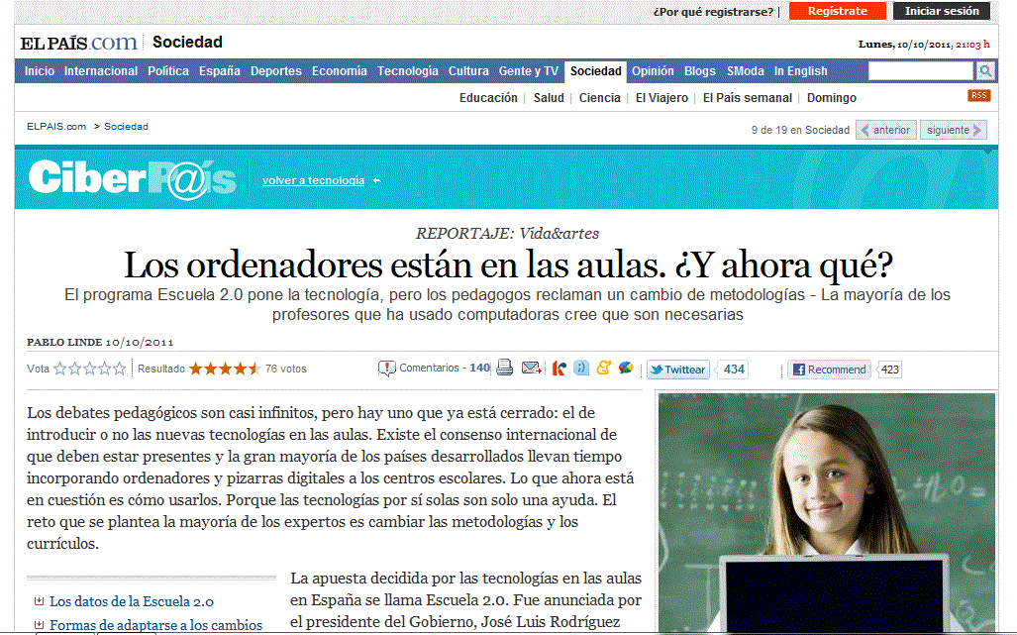Click the Sociedad link in article counter
This screenshot has width=1017, height=635.
click(827, 130)
